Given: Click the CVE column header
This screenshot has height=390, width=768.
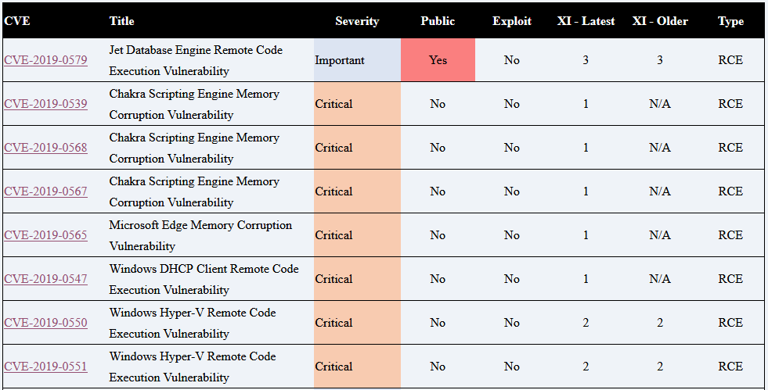Looking at the screenshot, I should 17,21.
